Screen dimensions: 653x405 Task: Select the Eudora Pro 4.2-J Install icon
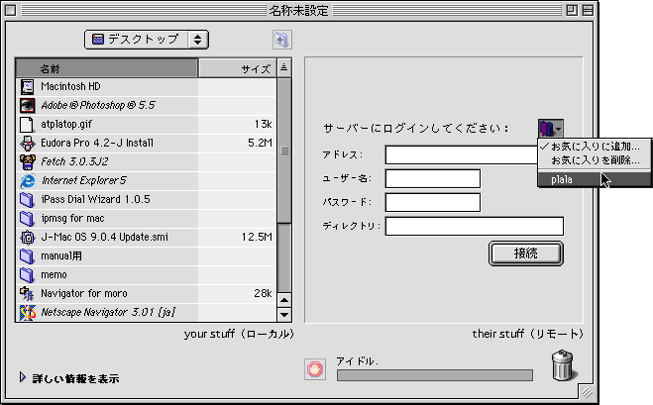tap(28, 143)
